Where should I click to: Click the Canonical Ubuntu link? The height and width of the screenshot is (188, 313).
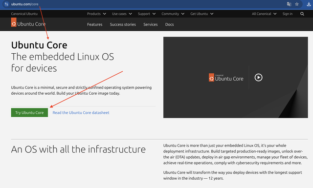point(24,14)
